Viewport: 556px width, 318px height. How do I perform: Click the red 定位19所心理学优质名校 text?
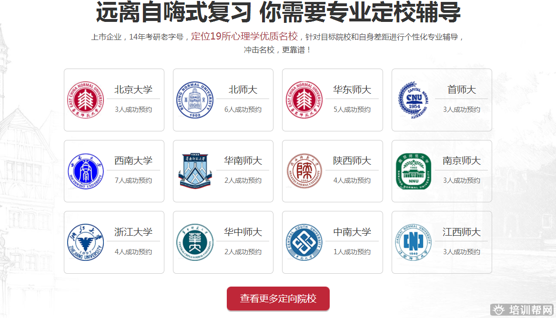click(x=244, y=37)
